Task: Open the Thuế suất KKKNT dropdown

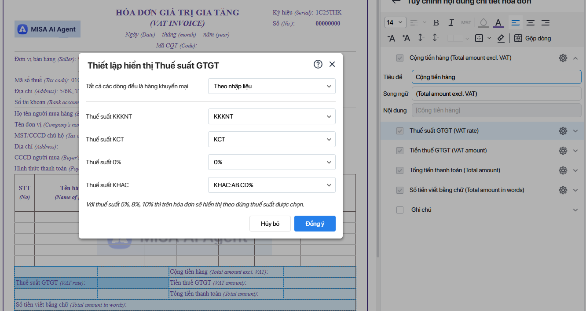Action: click(x=271, y=116)
